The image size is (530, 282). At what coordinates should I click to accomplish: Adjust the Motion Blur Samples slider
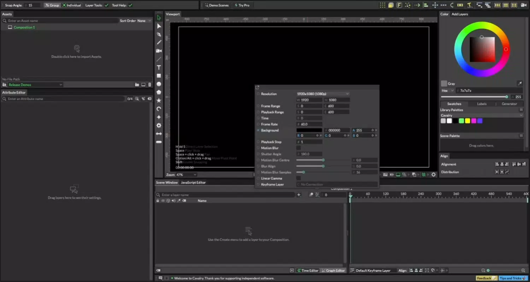click(323, 172)
